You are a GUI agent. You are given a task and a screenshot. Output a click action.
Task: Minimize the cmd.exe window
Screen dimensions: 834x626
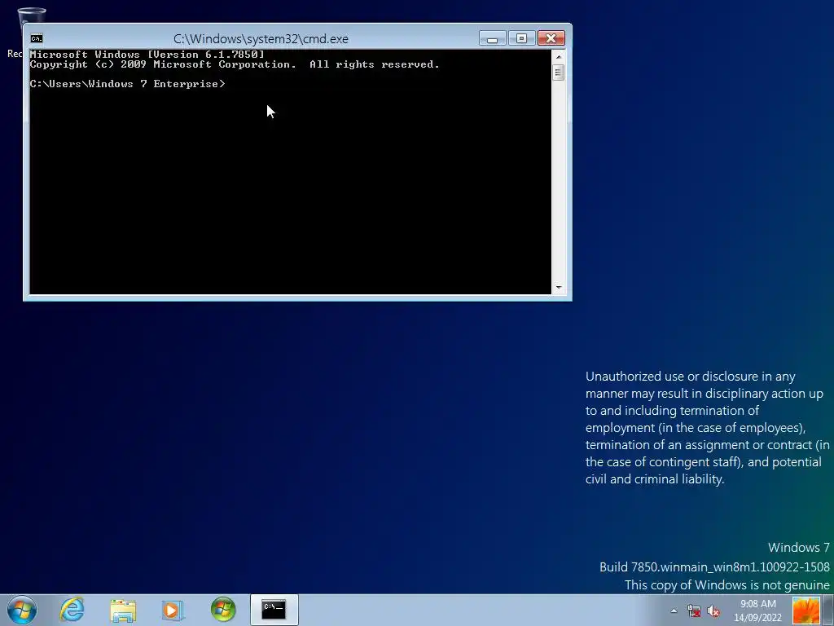492,38
